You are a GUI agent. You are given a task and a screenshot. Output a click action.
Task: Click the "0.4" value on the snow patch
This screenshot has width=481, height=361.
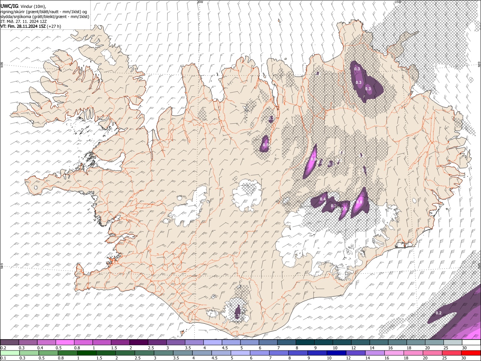(x=323, y=199)
